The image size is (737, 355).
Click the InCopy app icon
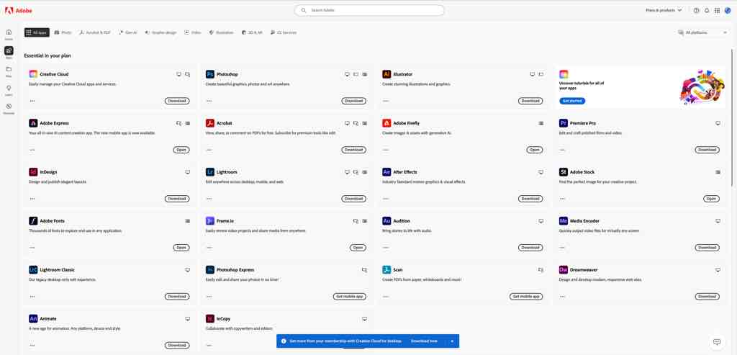point(209,319)
